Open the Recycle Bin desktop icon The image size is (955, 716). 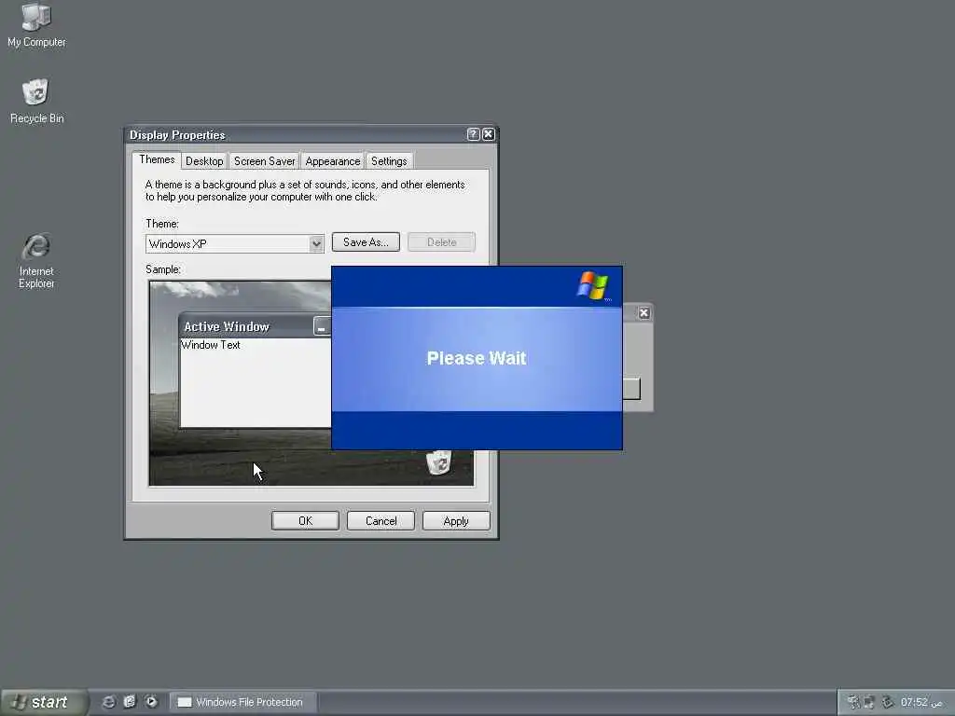(36, 101)
